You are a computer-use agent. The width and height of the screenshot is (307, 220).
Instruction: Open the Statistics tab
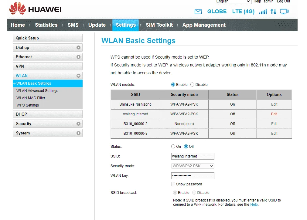click(46, 25)
